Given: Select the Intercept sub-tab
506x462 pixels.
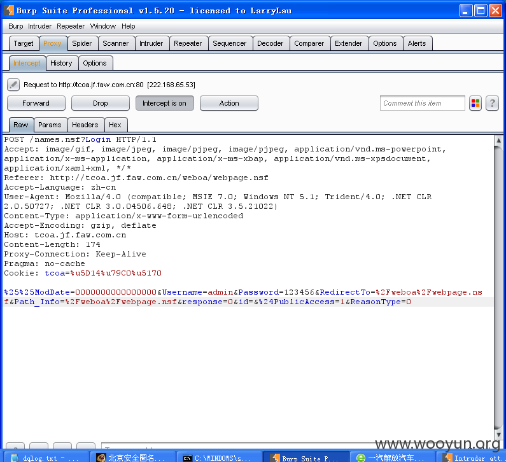Looking at the screenshot, I should pos(27,63).
